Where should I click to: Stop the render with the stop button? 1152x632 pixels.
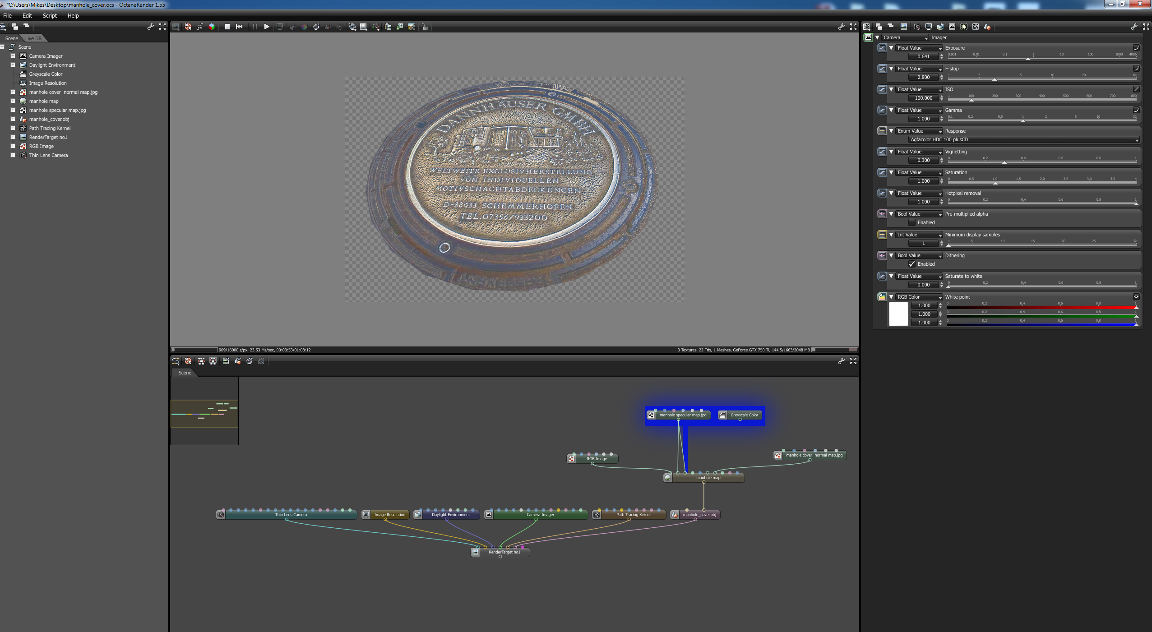point(227,27)
